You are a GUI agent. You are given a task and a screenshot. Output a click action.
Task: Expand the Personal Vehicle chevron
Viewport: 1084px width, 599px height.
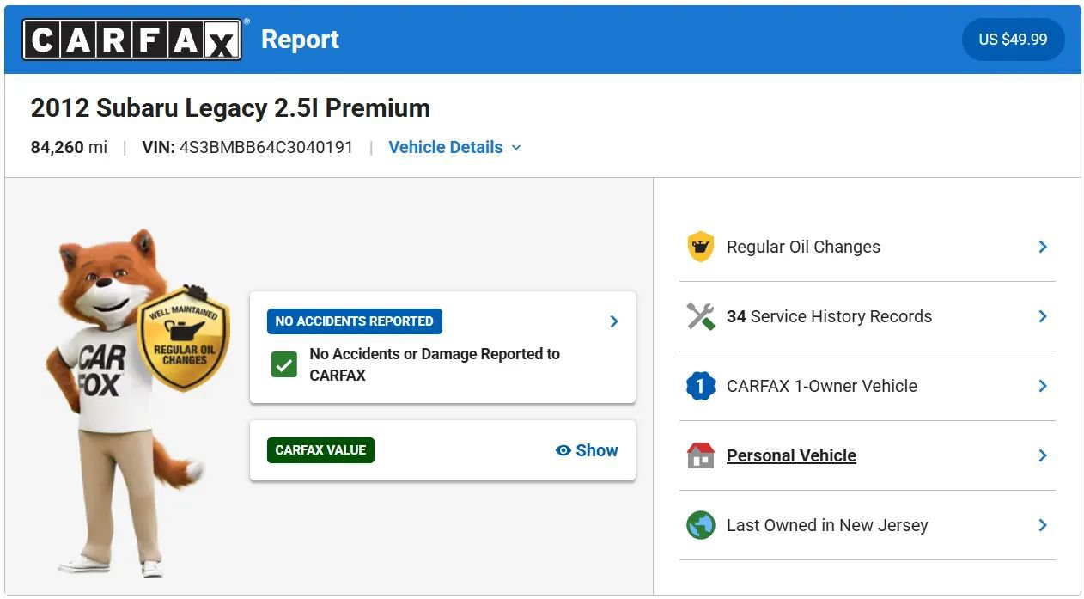tap(1043, 455)
